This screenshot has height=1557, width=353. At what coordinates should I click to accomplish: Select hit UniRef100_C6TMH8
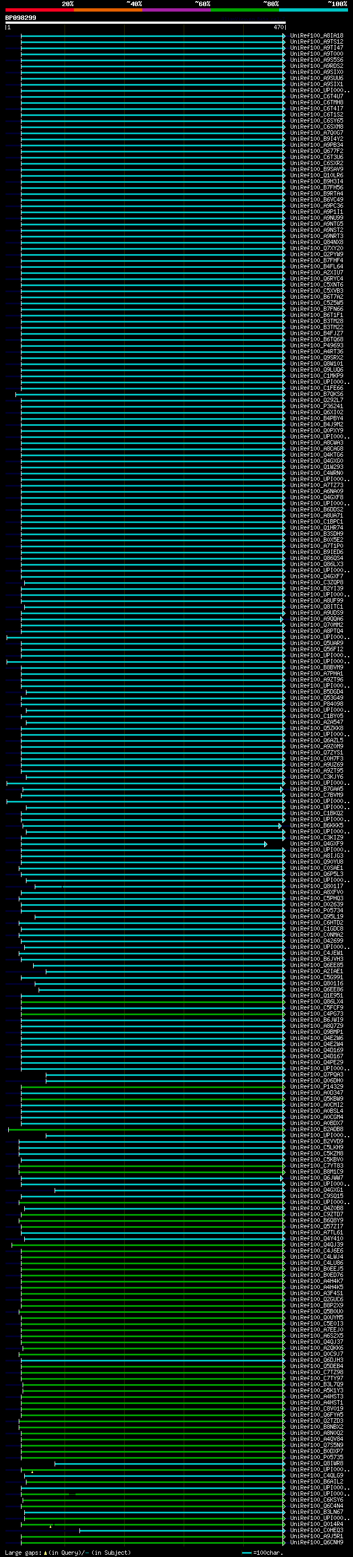point(317,103)
